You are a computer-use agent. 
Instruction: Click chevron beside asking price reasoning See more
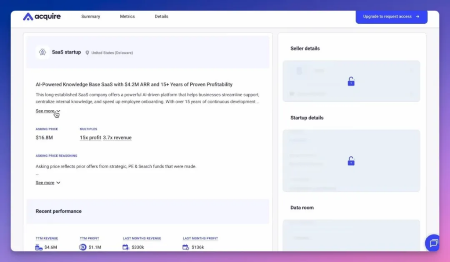(x=58, y=183)
